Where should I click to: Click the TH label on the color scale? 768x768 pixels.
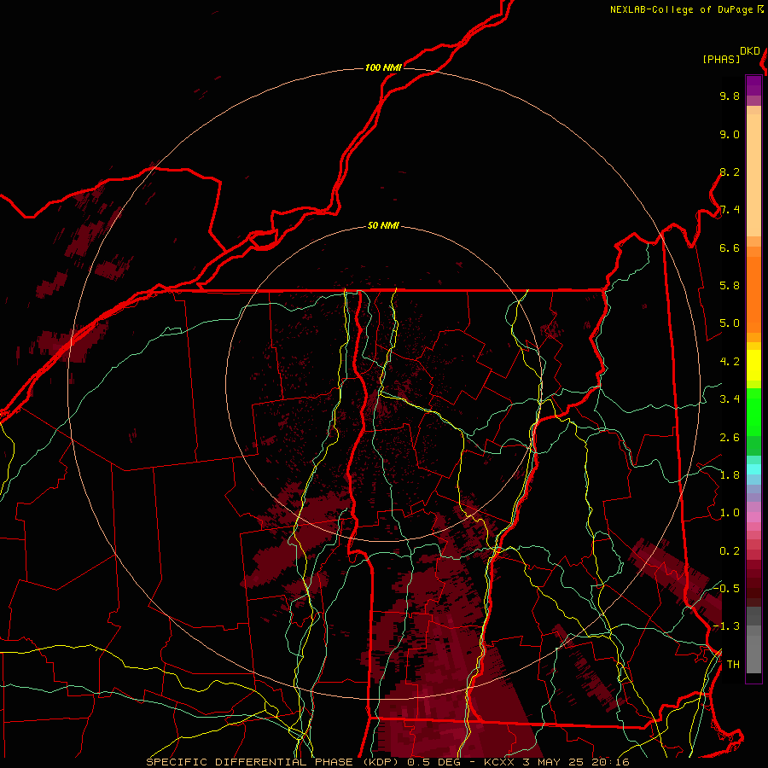point(733,665)
